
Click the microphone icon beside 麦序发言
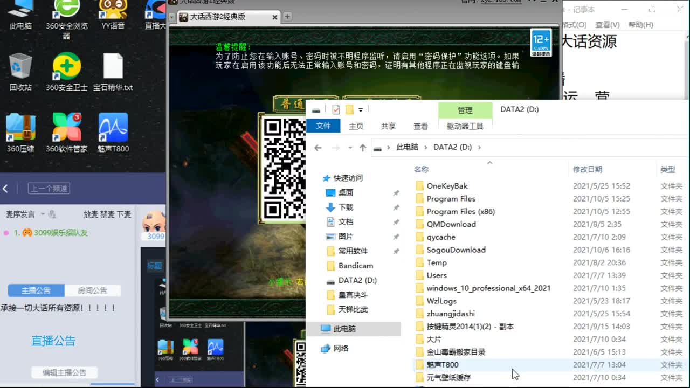point(52,214)
